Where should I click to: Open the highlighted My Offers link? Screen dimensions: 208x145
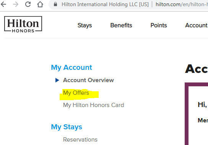(76, 93)
